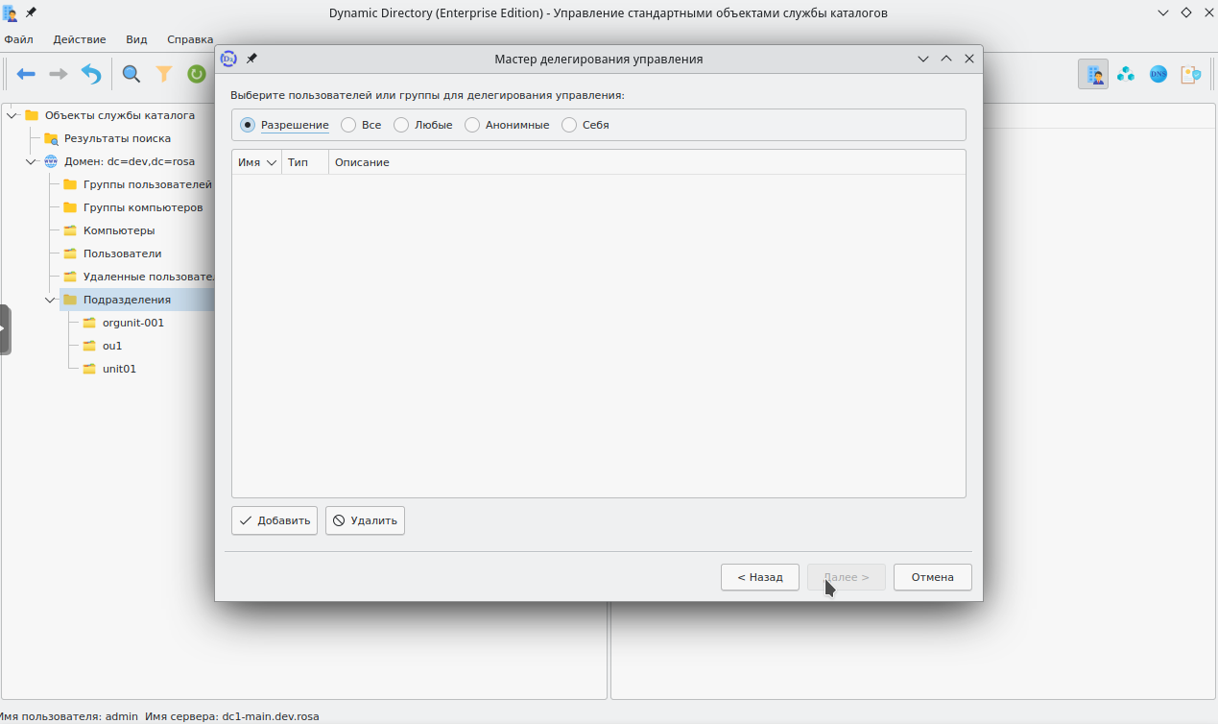Click the green refresh icon
The width and height of the screenshot is (1218, 724).
click(x=197, y=74)
